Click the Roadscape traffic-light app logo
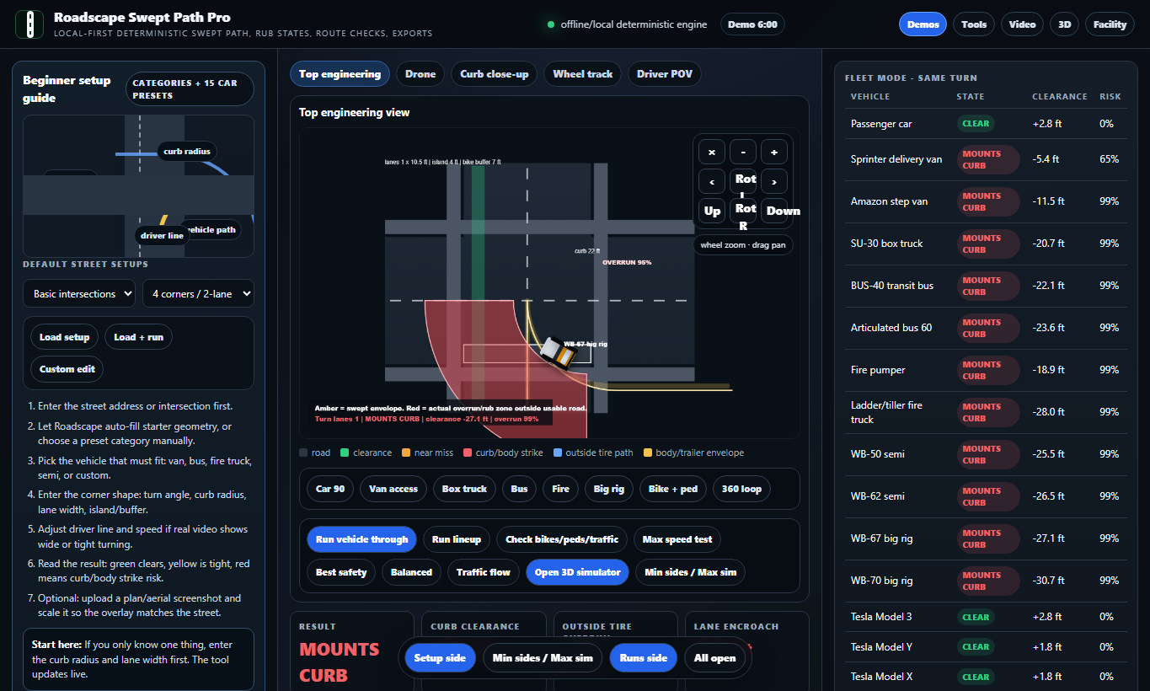 [29, 24]
